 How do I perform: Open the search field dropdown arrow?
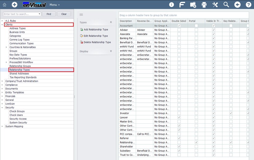pos(39,14)
